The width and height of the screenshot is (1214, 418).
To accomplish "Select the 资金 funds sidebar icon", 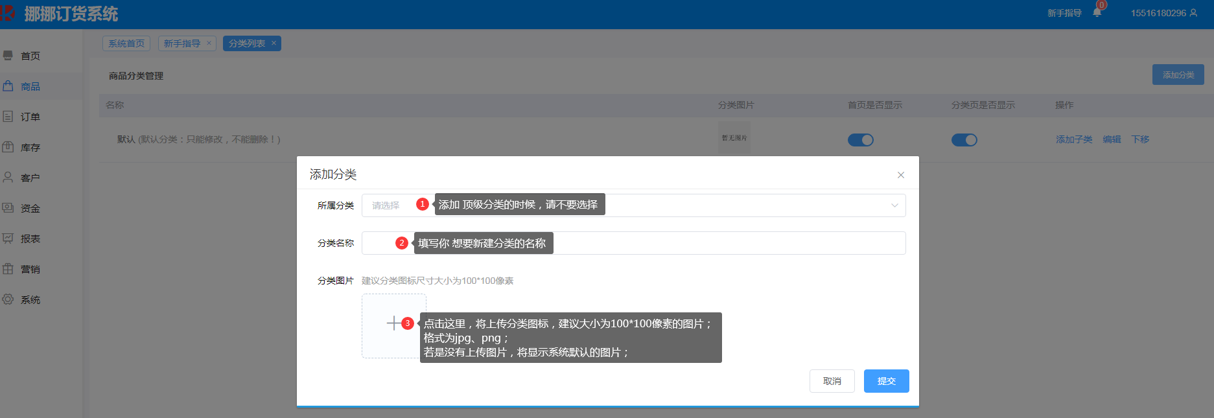I will [8, 208].
